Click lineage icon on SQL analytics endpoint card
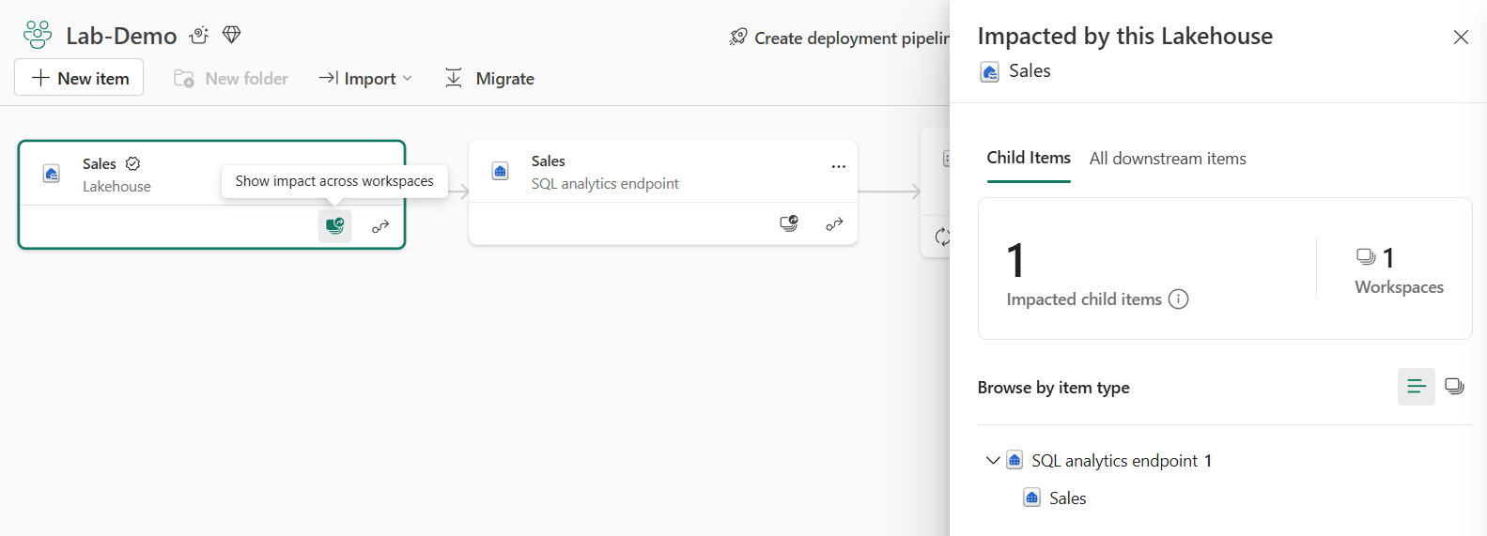Image resolution: width=1487 pixels, height=536 pixels. (834, 224)
